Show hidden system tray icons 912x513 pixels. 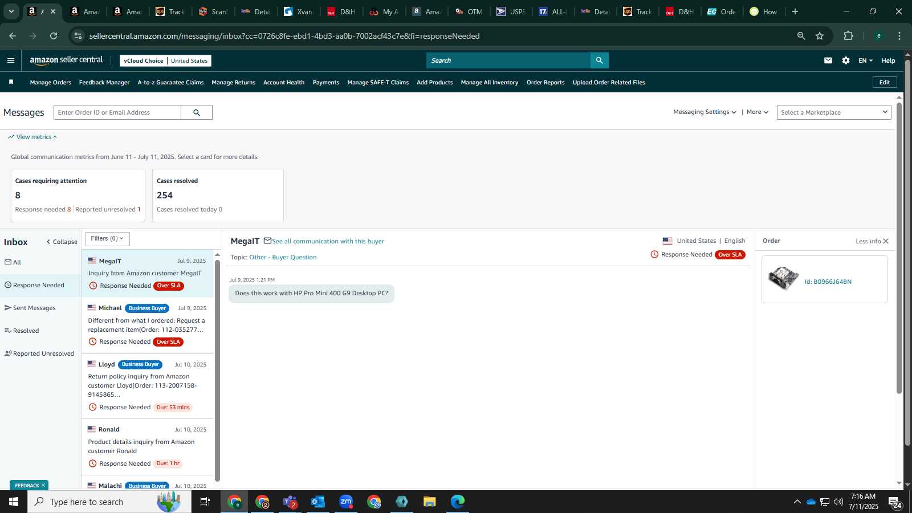[797, 502]
